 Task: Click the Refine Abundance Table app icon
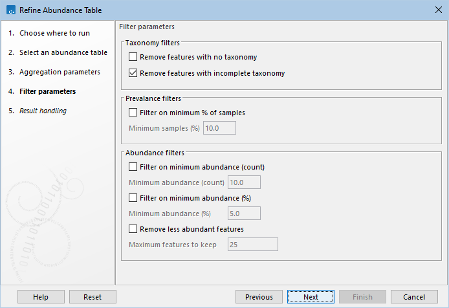coord(9,10)
